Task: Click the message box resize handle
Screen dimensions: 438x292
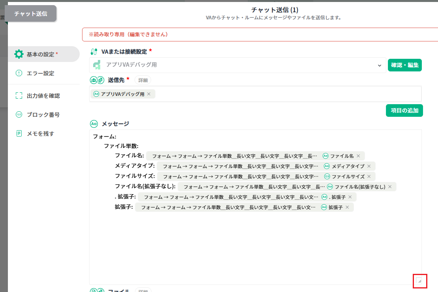Action: 419,281
